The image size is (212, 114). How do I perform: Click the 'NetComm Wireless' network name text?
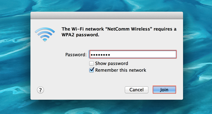pyautogui.click(x=129, y=29)
